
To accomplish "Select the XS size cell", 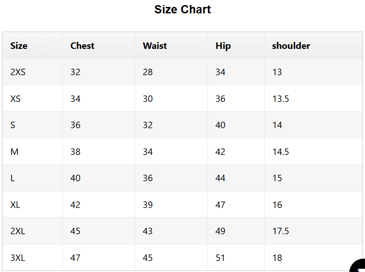I will pyautogui.click(x=15, y=99).
